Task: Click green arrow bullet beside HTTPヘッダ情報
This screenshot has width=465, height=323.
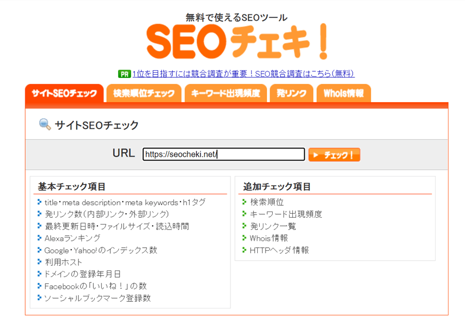Action: (244, 250)
